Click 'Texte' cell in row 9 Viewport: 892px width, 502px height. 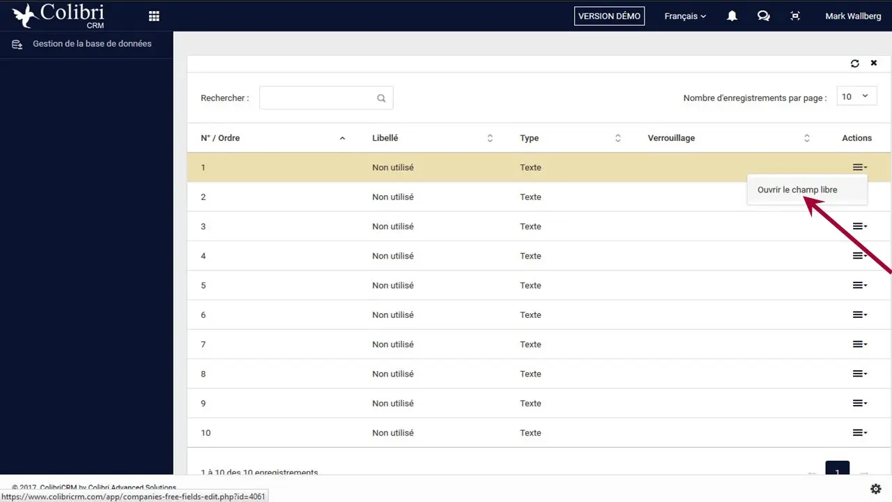530,403
